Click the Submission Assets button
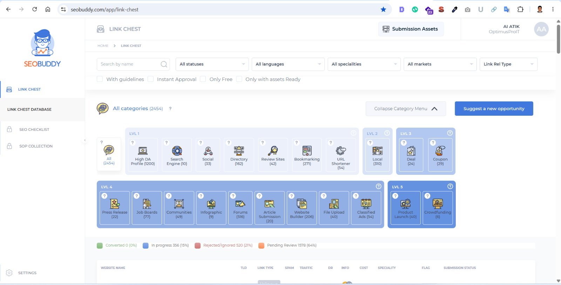 (x=411, y=29)
